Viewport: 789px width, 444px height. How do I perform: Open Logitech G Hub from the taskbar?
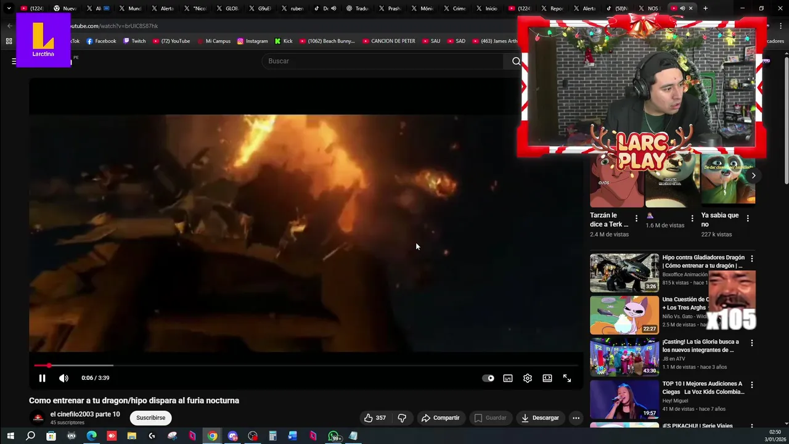tap(152, 436)
